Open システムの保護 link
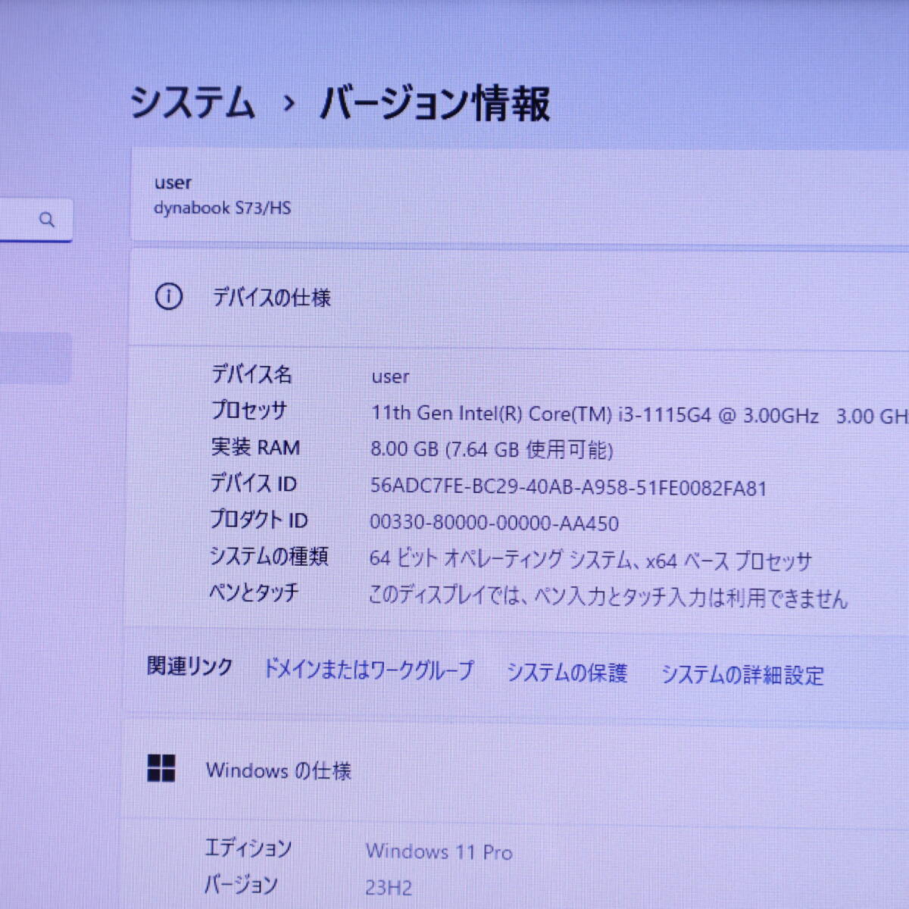 click(x=567, y=673)
